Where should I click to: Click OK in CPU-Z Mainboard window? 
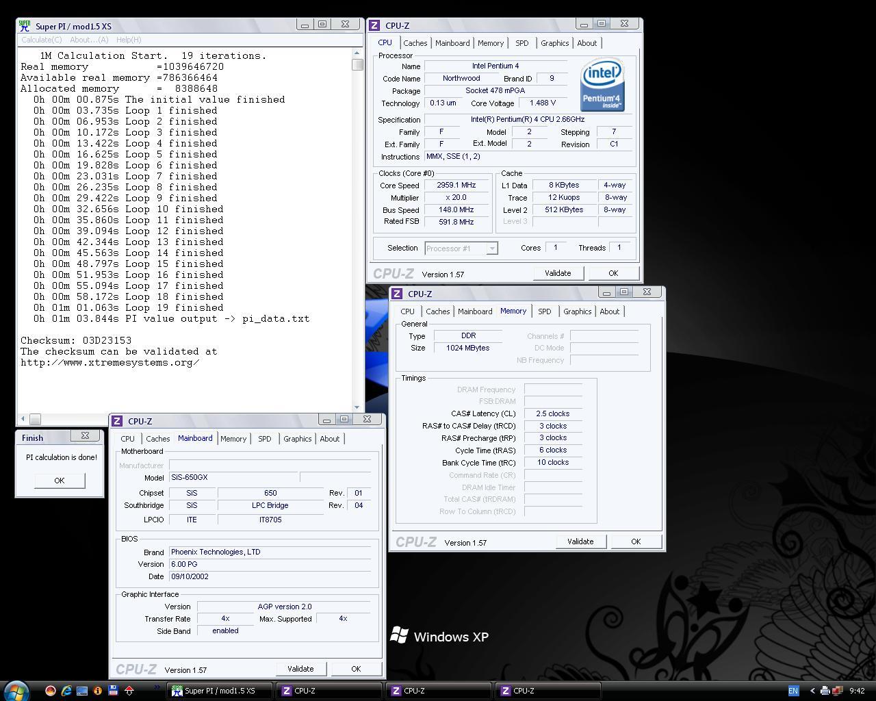click(x=356, y=669)
